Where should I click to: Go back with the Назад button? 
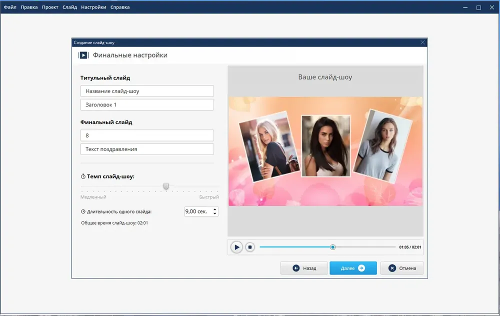tap(304, 268)
